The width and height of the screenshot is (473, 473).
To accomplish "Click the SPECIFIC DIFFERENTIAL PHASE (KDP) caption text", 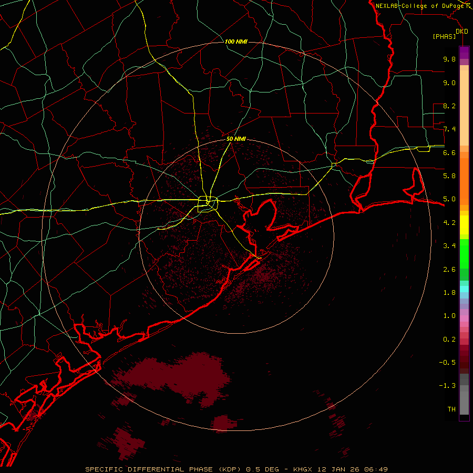I will (163, 469).
